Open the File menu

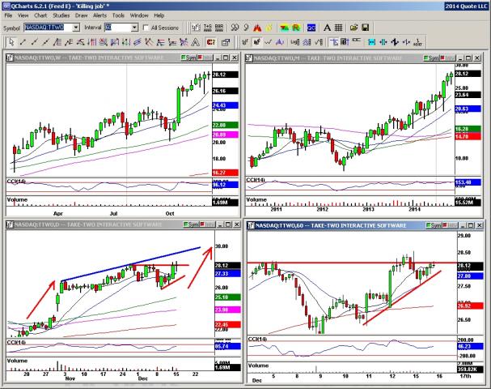coord(8,15)
